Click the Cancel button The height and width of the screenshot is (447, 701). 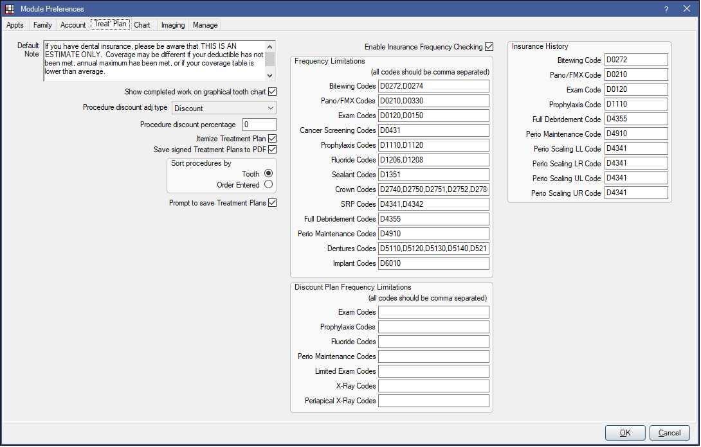click(669, 433)
